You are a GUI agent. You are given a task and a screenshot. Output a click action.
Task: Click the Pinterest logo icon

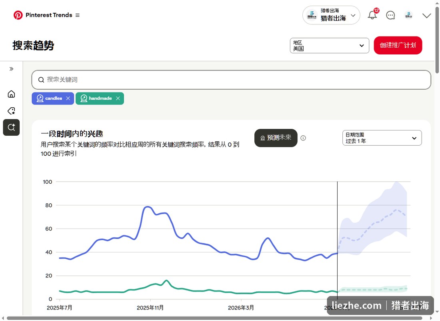point(18,15)
